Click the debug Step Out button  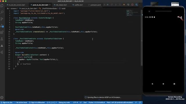click(x=120, y=5)
